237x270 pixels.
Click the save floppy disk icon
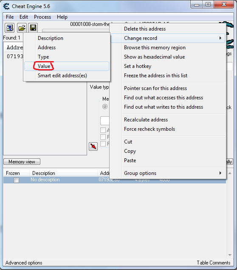33,28
